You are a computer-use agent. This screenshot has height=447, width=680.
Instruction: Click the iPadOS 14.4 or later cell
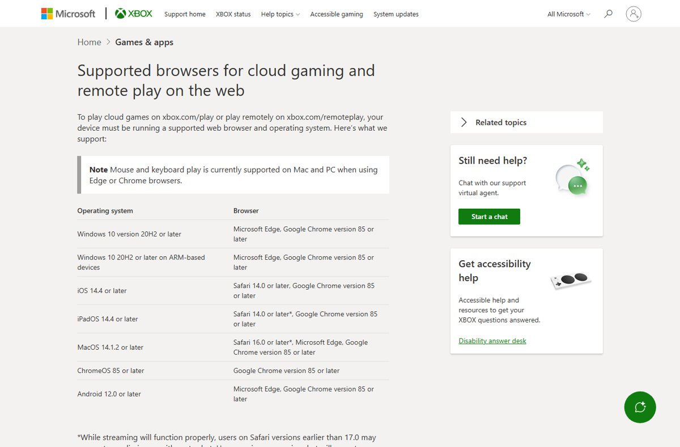pyautogui.click(x=108, y=319)
